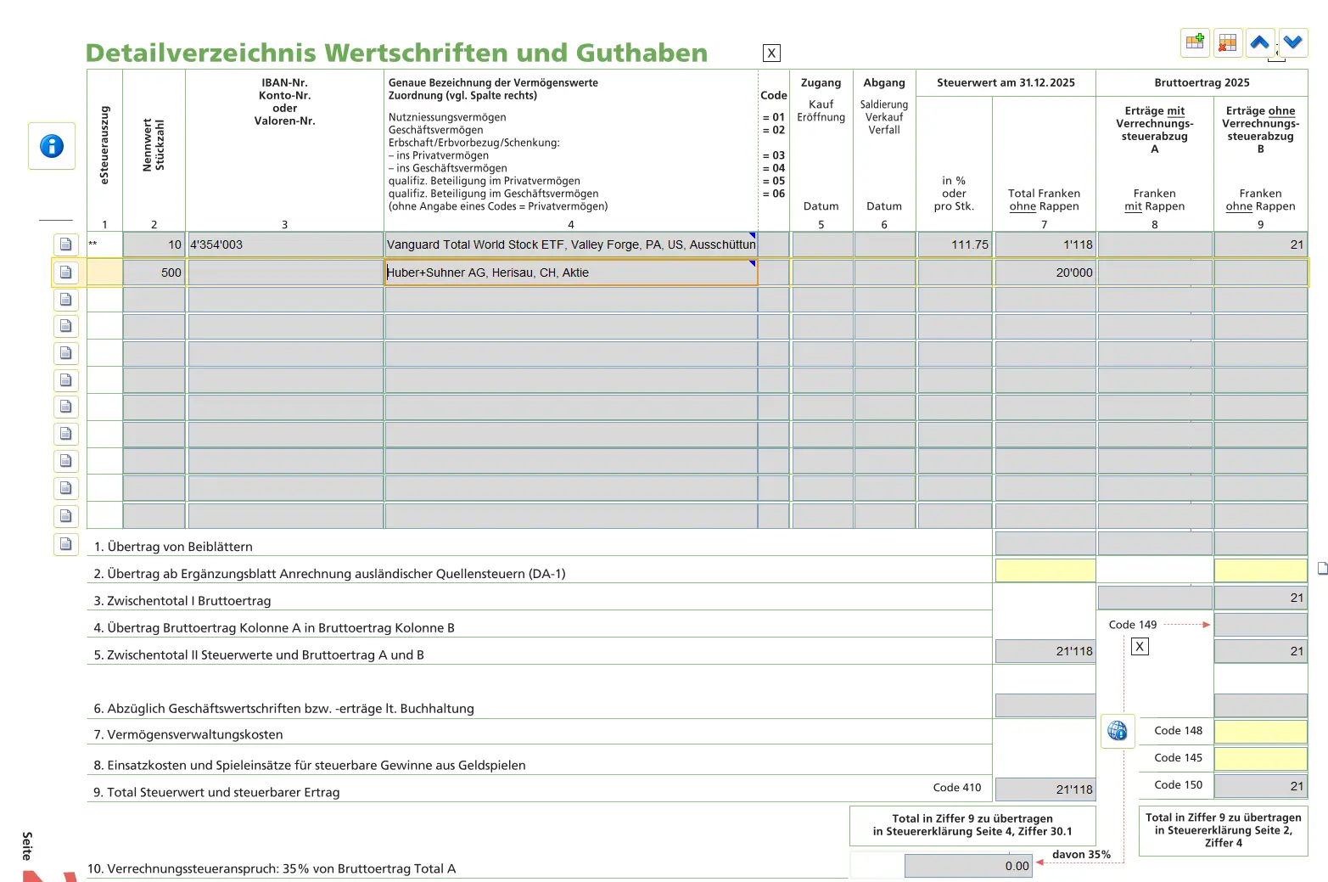Screen dimensions: 1328x882
Task: Open the Code column dropdown on the Vanguard row
Action: 773,244
